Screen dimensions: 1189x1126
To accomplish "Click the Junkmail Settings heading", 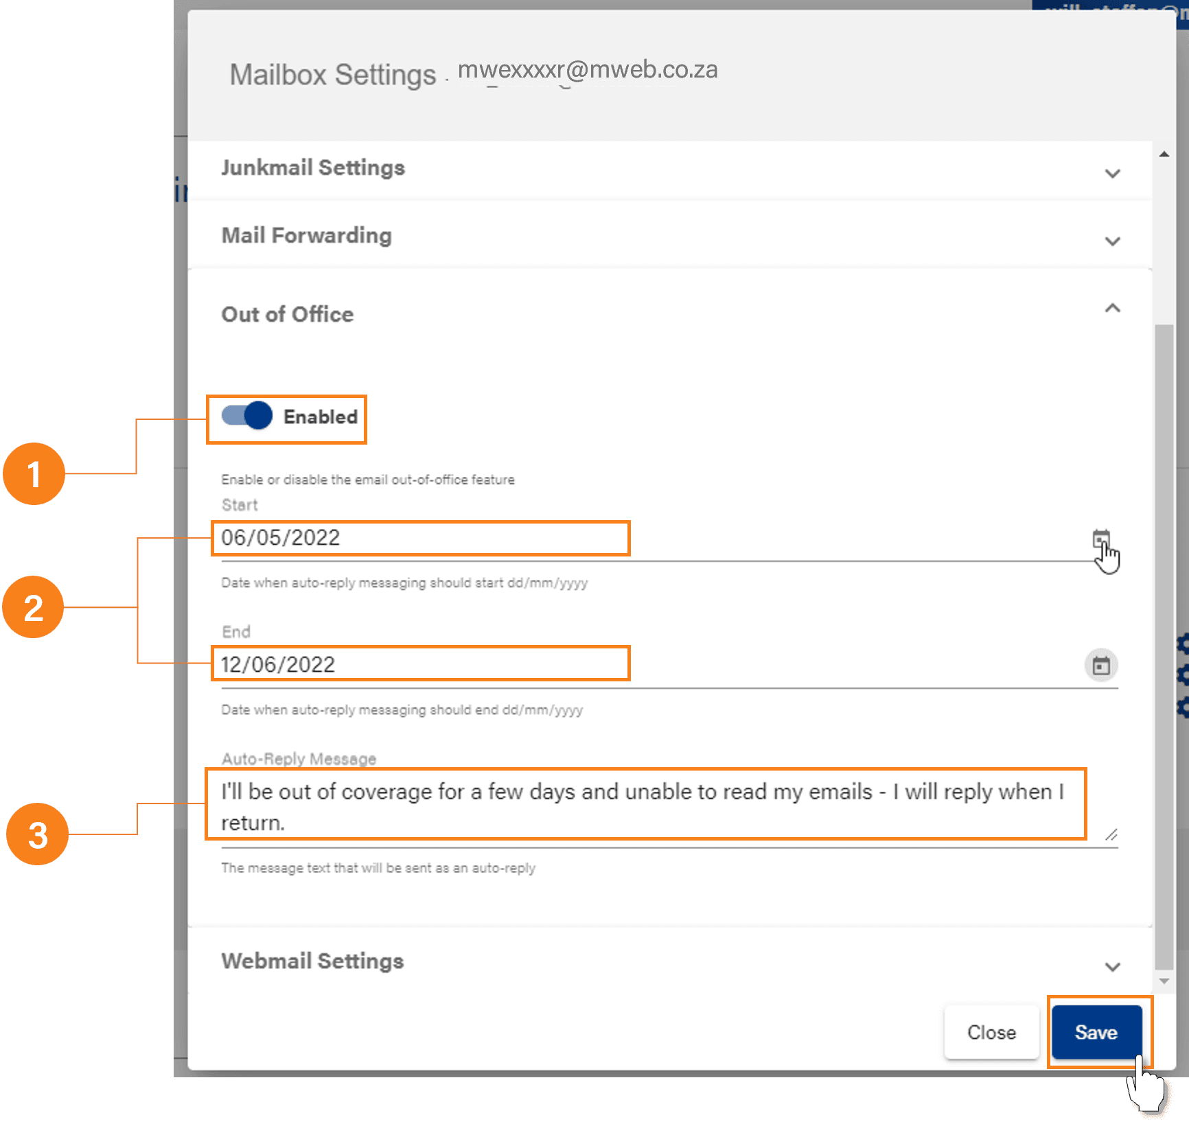I will click(313, 168).
